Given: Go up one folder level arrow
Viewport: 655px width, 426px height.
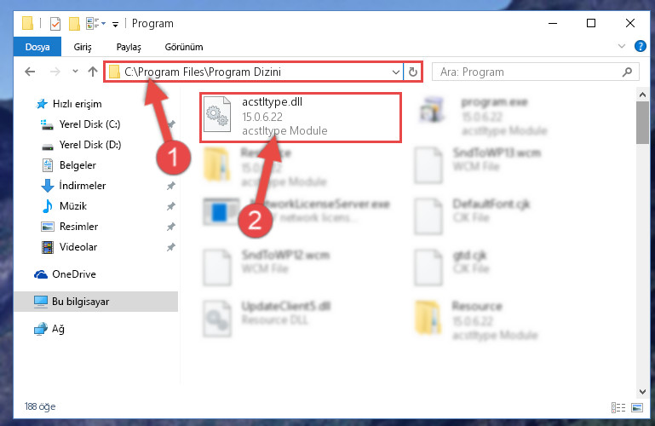Looking at the screenshot, I should pos(93,72).
